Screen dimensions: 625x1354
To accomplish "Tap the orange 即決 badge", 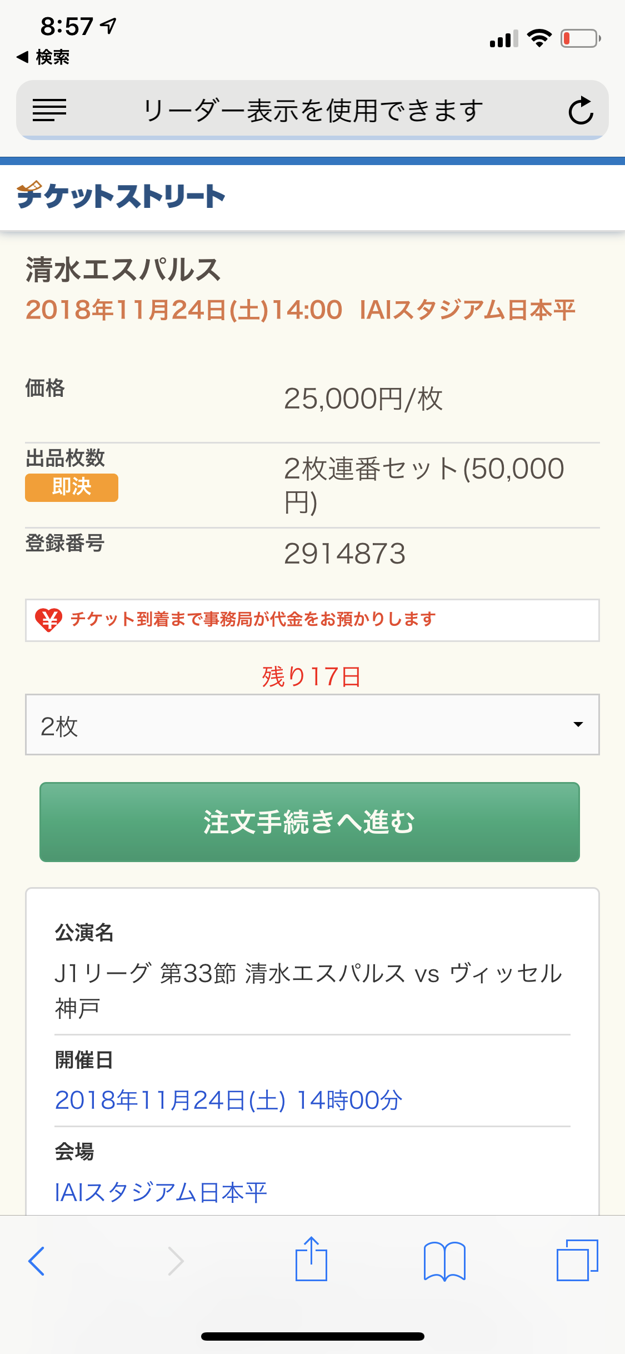I will [72, 487].
